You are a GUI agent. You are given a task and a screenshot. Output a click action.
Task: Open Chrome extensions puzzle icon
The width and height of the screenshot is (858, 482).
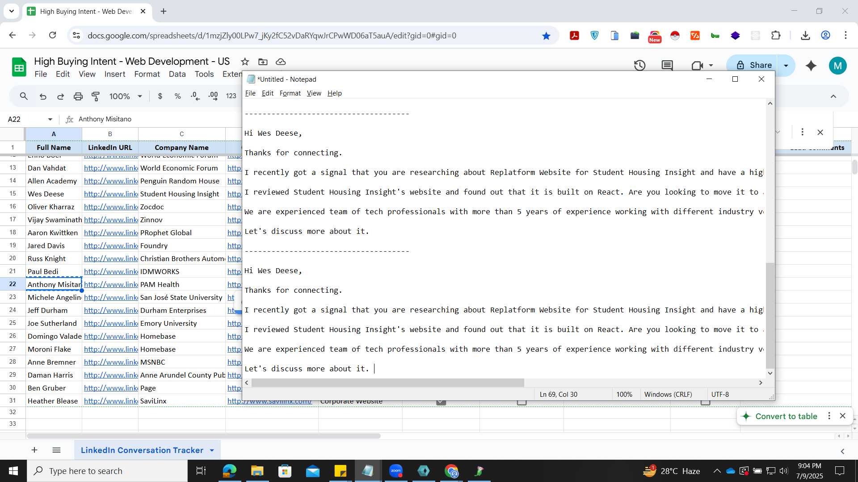point(776,36)
